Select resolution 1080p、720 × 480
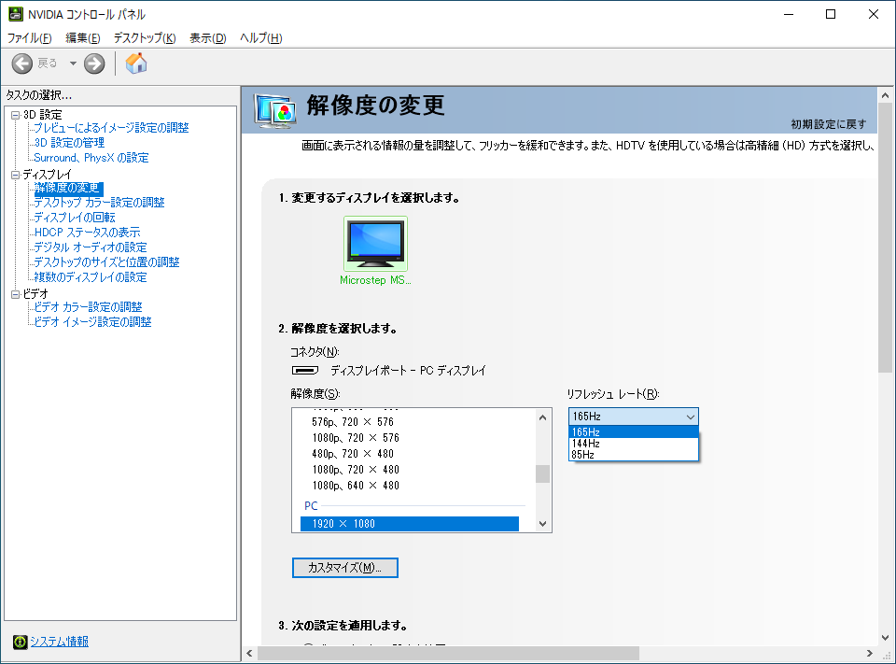 tap(356, 470)
